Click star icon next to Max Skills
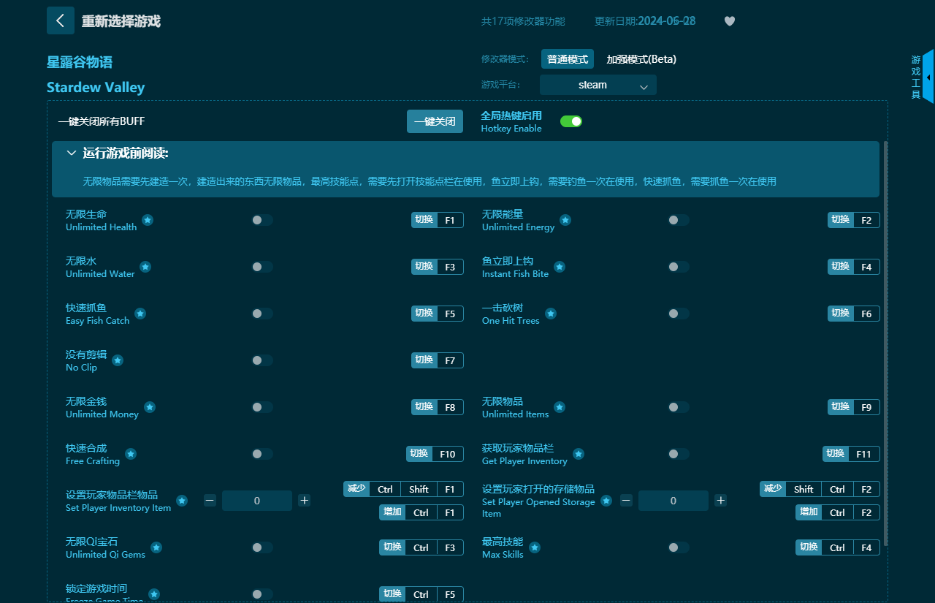Image resolution: width=935 pixels, height=603 pixels. 535,547
